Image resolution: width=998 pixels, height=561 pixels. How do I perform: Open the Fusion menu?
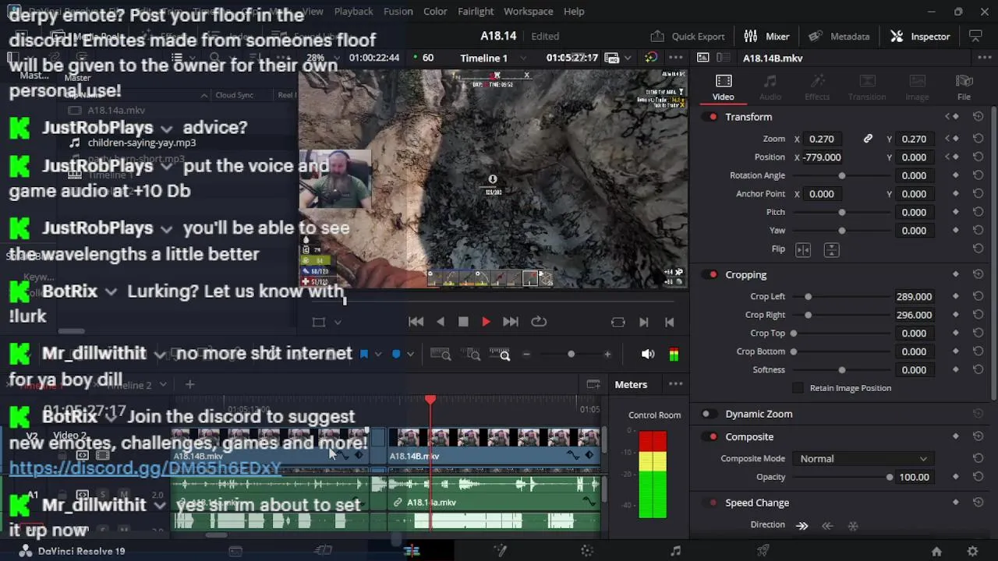[398, 11]
